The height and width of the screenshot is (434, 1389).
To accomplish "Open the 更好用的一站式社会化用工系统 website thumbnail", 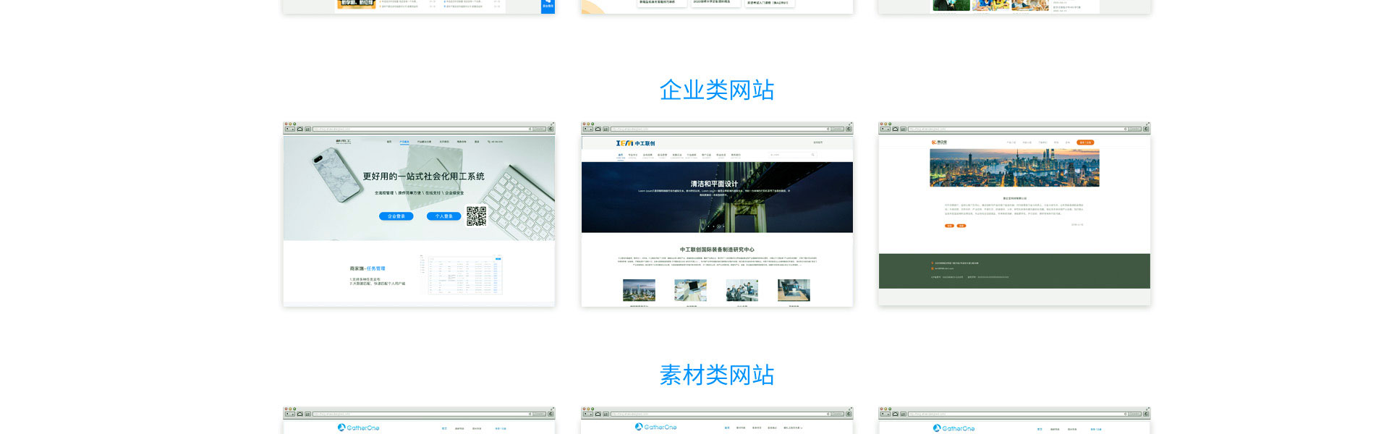I will point(419,214).
